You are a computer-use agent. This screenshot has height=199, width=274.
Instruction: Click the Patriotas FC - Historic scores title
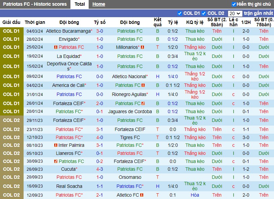35,4
